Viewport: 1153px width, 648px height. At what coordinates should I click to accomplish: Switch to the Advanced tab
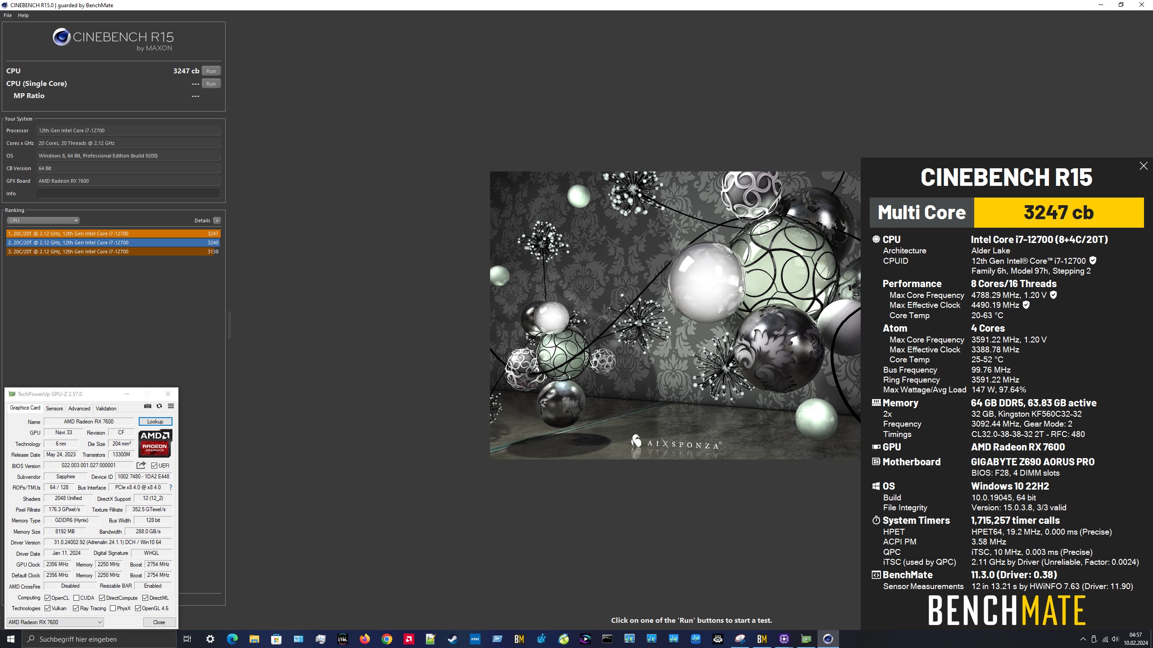[79, 409]
